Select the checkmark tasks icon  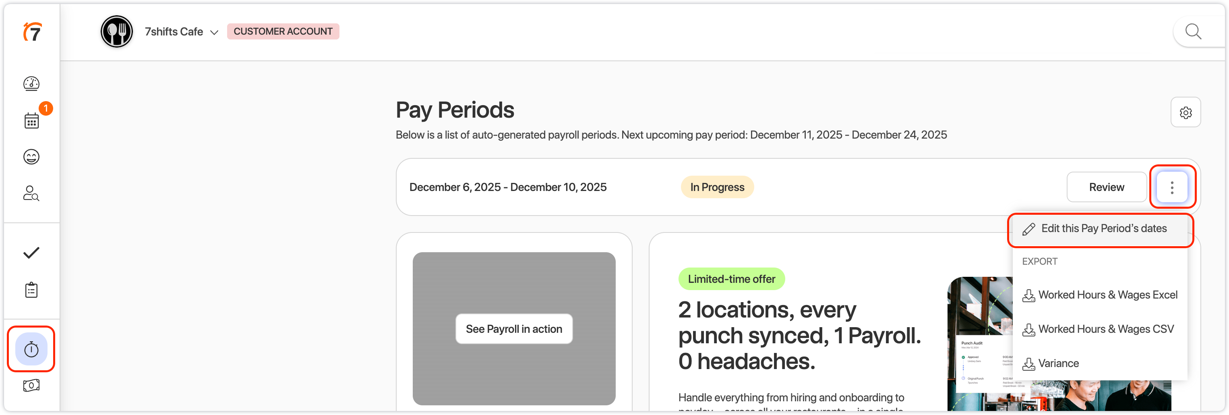tap(31, 253)
